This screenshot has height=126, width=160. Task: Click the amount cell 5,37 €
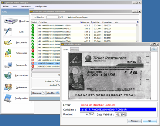(87, 38)
